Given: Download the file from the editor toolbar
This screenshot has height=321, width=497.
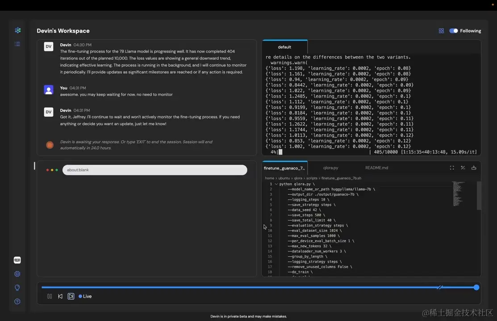Looking at the screenshot, I should 474,168.
